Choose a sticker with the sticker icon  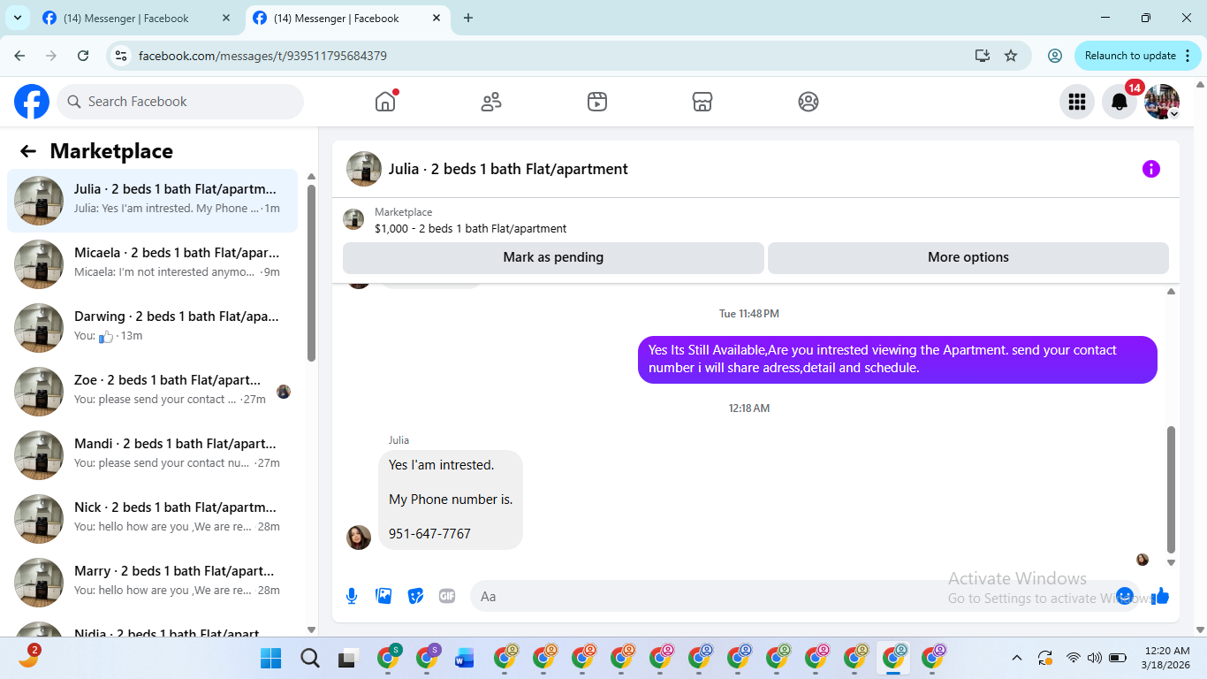pyautogui.click(x=415, y=596)
